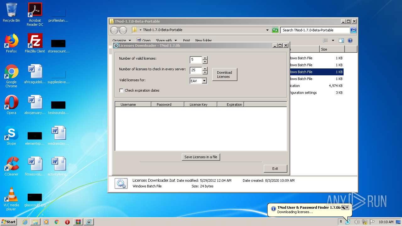This screenshot has width=402, height=226.
Task: Click the Password column header
Action: (168, 105)
